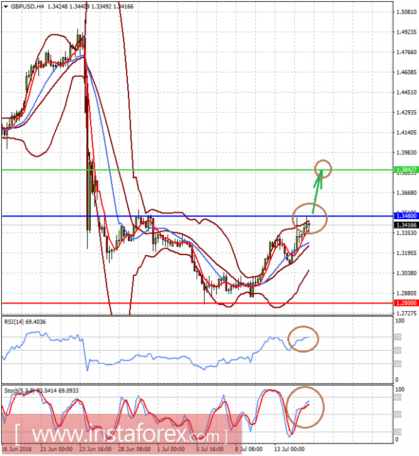
Task: Select the RSI(14) 69.4036 indicator label
Action: pos(25,322)
